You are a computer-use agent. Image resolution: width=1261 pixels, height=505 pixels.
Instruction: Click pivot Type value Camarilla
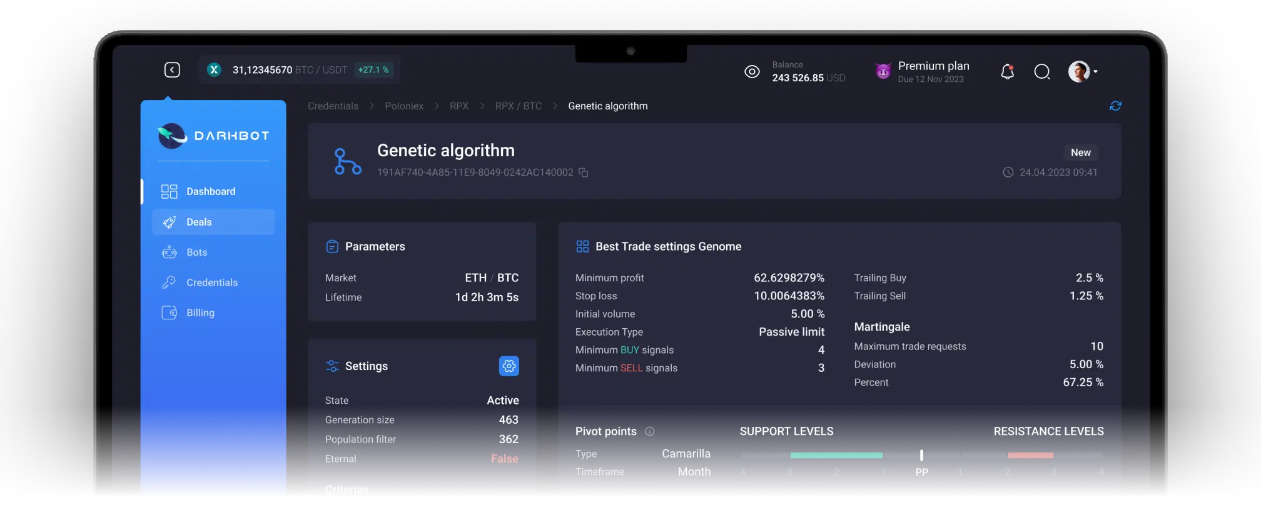tap(686, 454)
